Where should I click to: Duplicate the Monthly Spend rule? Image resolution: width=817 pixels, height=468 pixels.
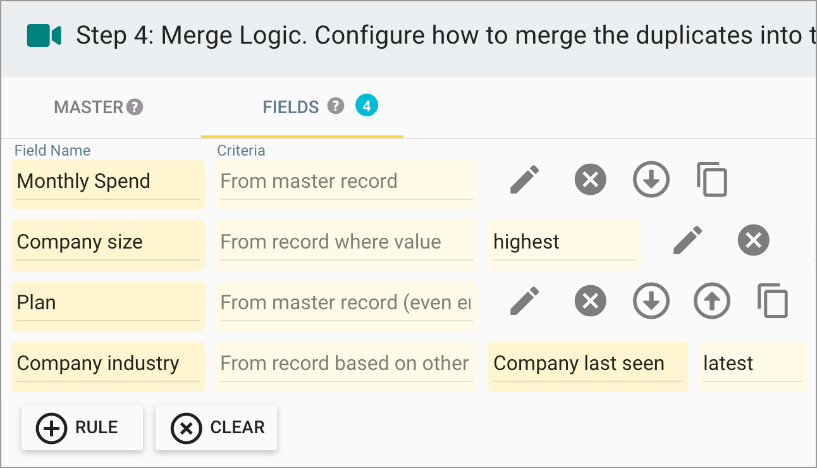tap(711, 180)
